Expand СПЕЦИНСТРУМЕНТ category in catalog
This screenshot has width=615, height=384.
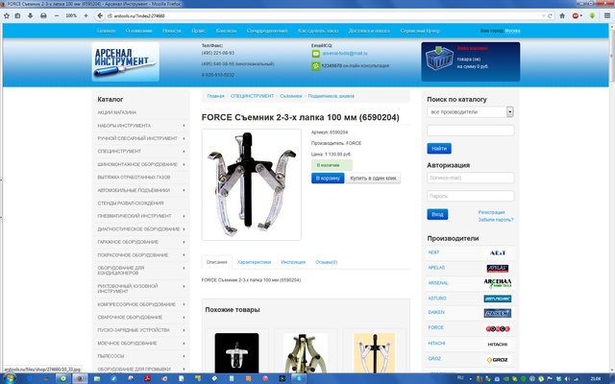pos(141,152)
